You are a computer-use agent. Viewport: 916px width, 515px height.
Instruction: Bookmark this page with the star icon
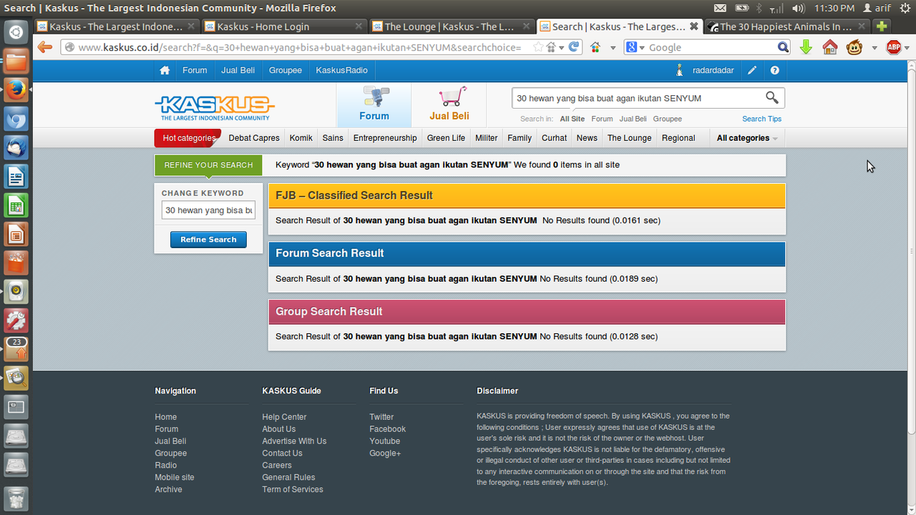[x=538, y=47]
